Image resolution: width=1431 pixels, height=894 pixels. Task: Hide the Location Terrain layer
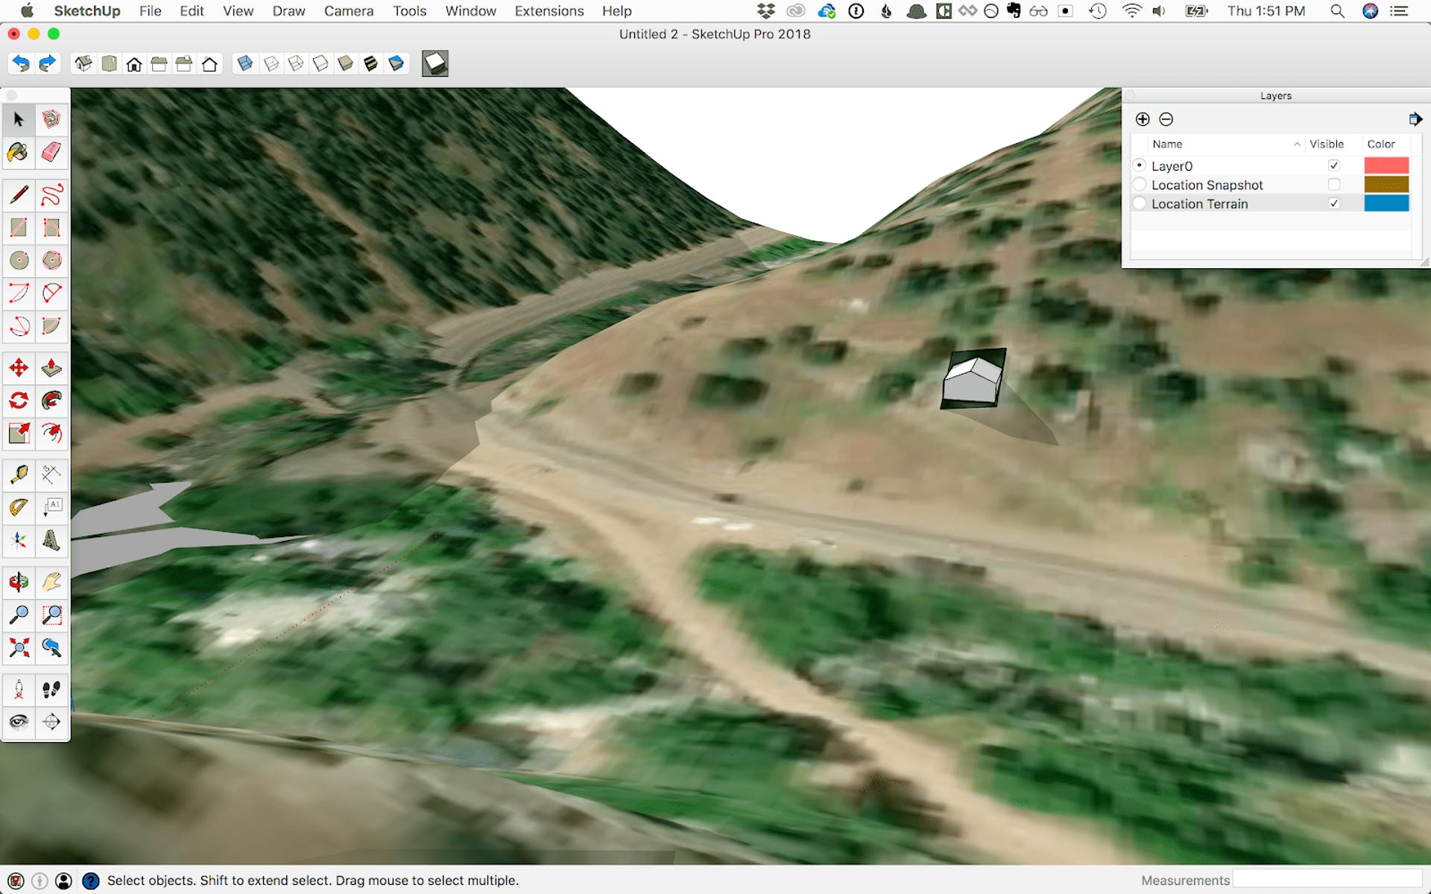click(x=1333, y=203)
